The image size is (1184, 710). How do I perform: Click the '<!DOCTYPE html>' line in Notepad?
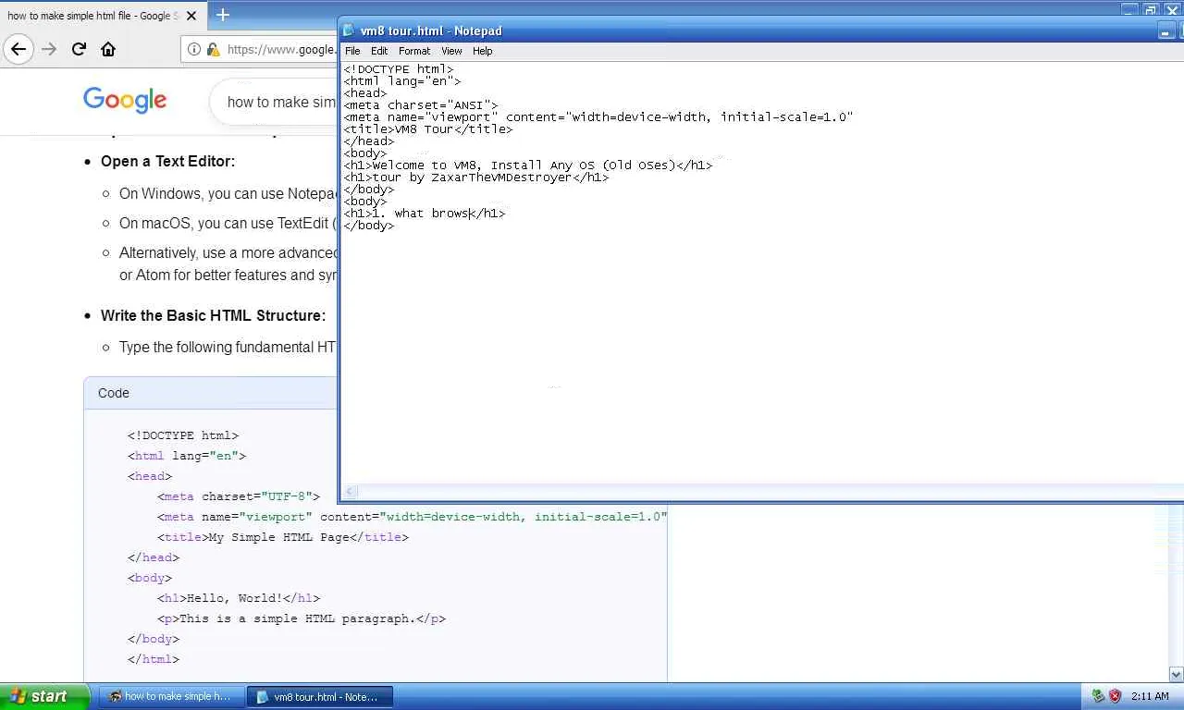click(399, 69)
